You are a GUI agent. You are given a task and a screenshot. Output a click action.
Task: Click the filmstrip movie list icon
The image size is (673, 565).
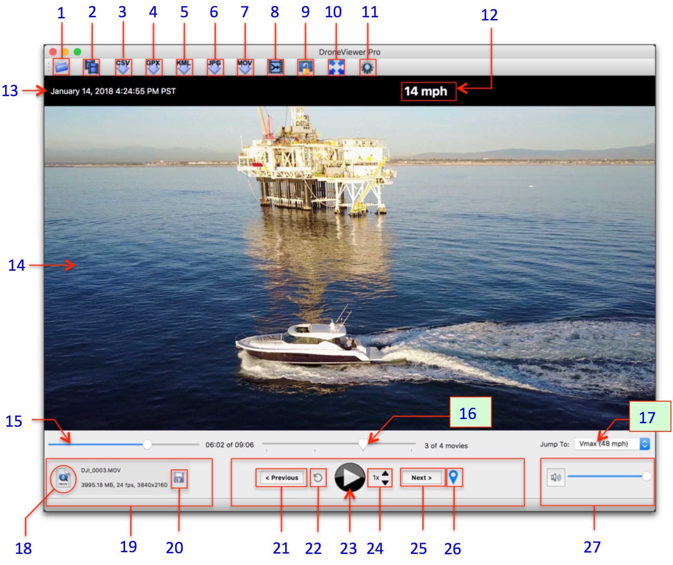coord(92,67)
